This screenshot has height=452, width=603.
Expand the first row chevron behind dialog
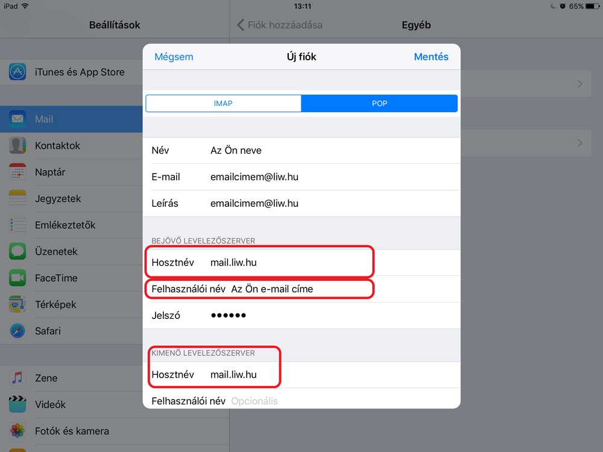[580, 84]
